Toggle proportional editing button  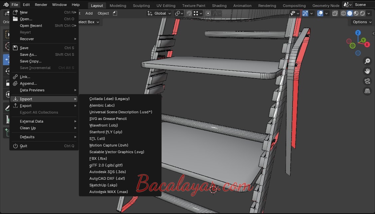click(x=208, y=13)
